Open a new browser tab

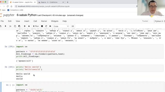[x=68, y=2]
